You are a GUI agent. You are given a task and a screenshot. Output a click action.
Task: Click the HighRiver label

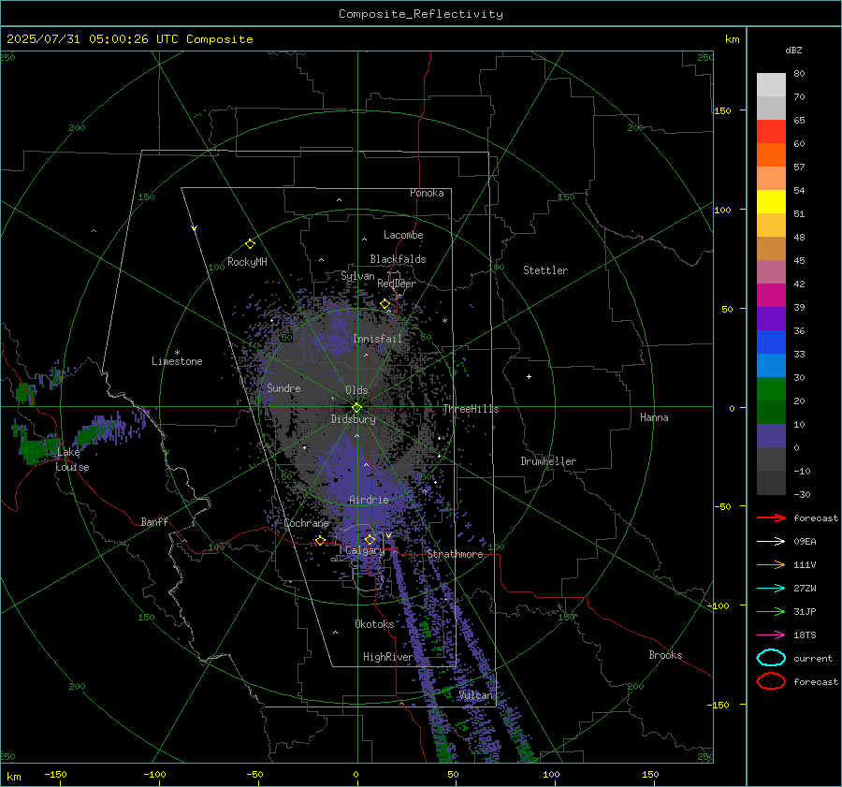[x=388, y=657]
